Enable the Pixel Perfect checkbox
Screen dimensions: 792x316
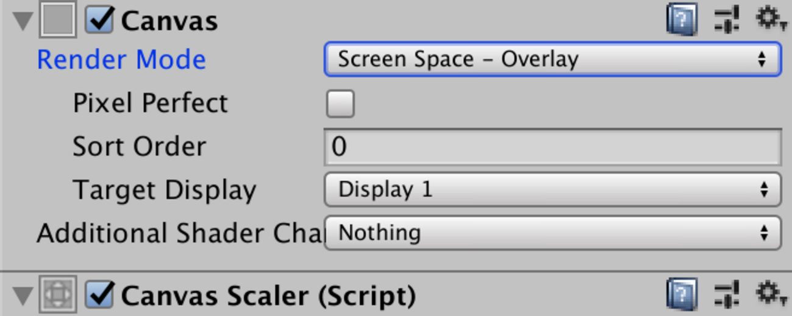pyautogui.click(x=340, y=104)
